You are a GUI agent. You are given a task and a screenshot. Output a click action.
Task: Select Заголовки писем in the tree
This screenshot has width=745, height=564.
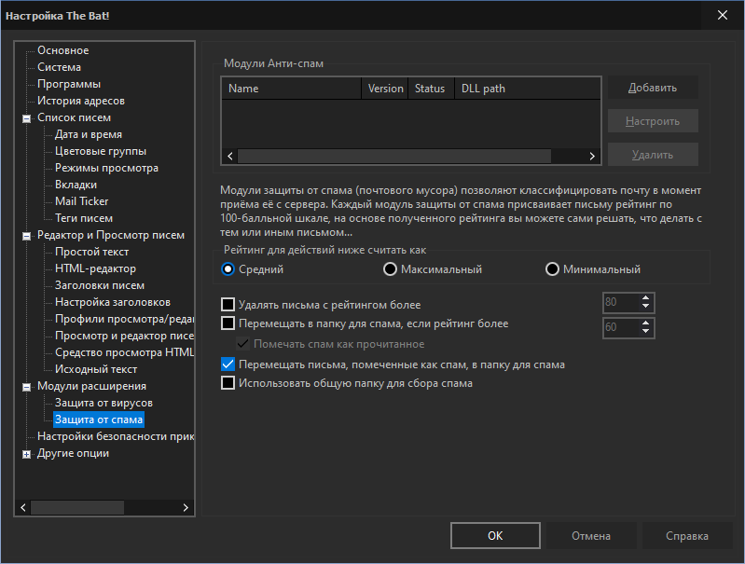[x=100, y=285]
